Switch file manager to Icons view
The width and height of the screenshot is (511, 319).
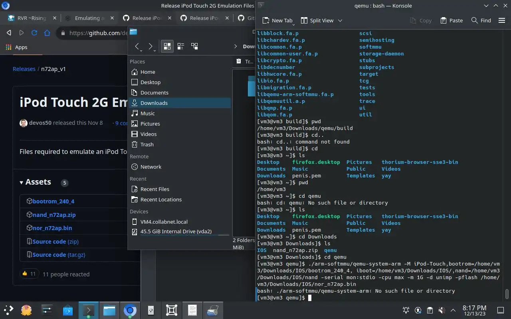pos(167,46)
